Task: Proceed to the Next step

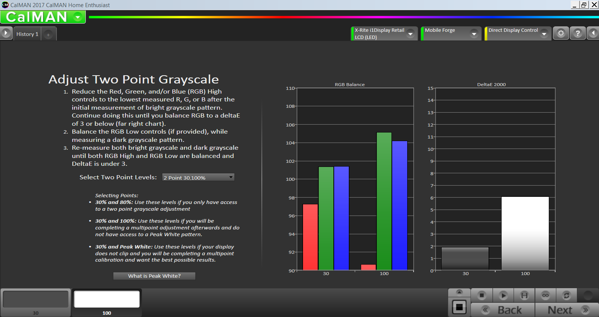Action: (567, 310)
